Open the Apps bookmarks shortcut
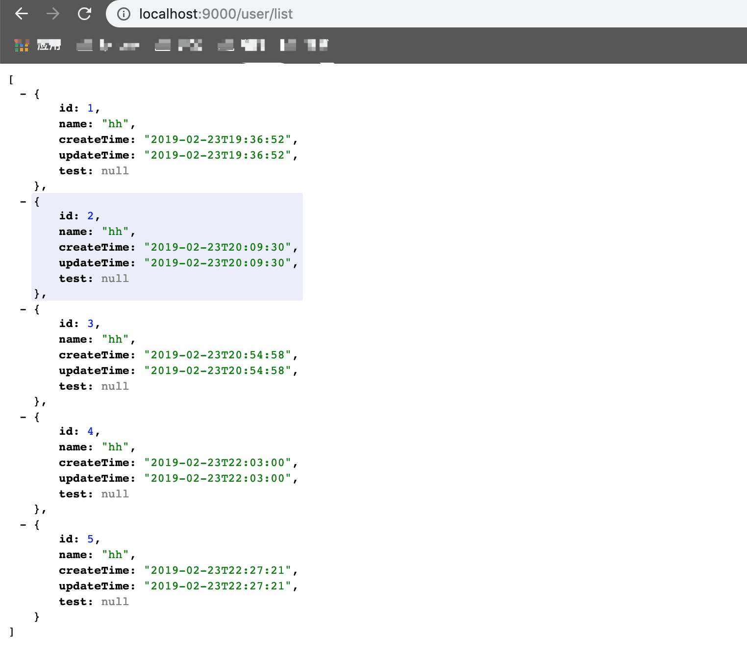The height and width of the screenshot is (658, 747). click(x=37, y=46)
